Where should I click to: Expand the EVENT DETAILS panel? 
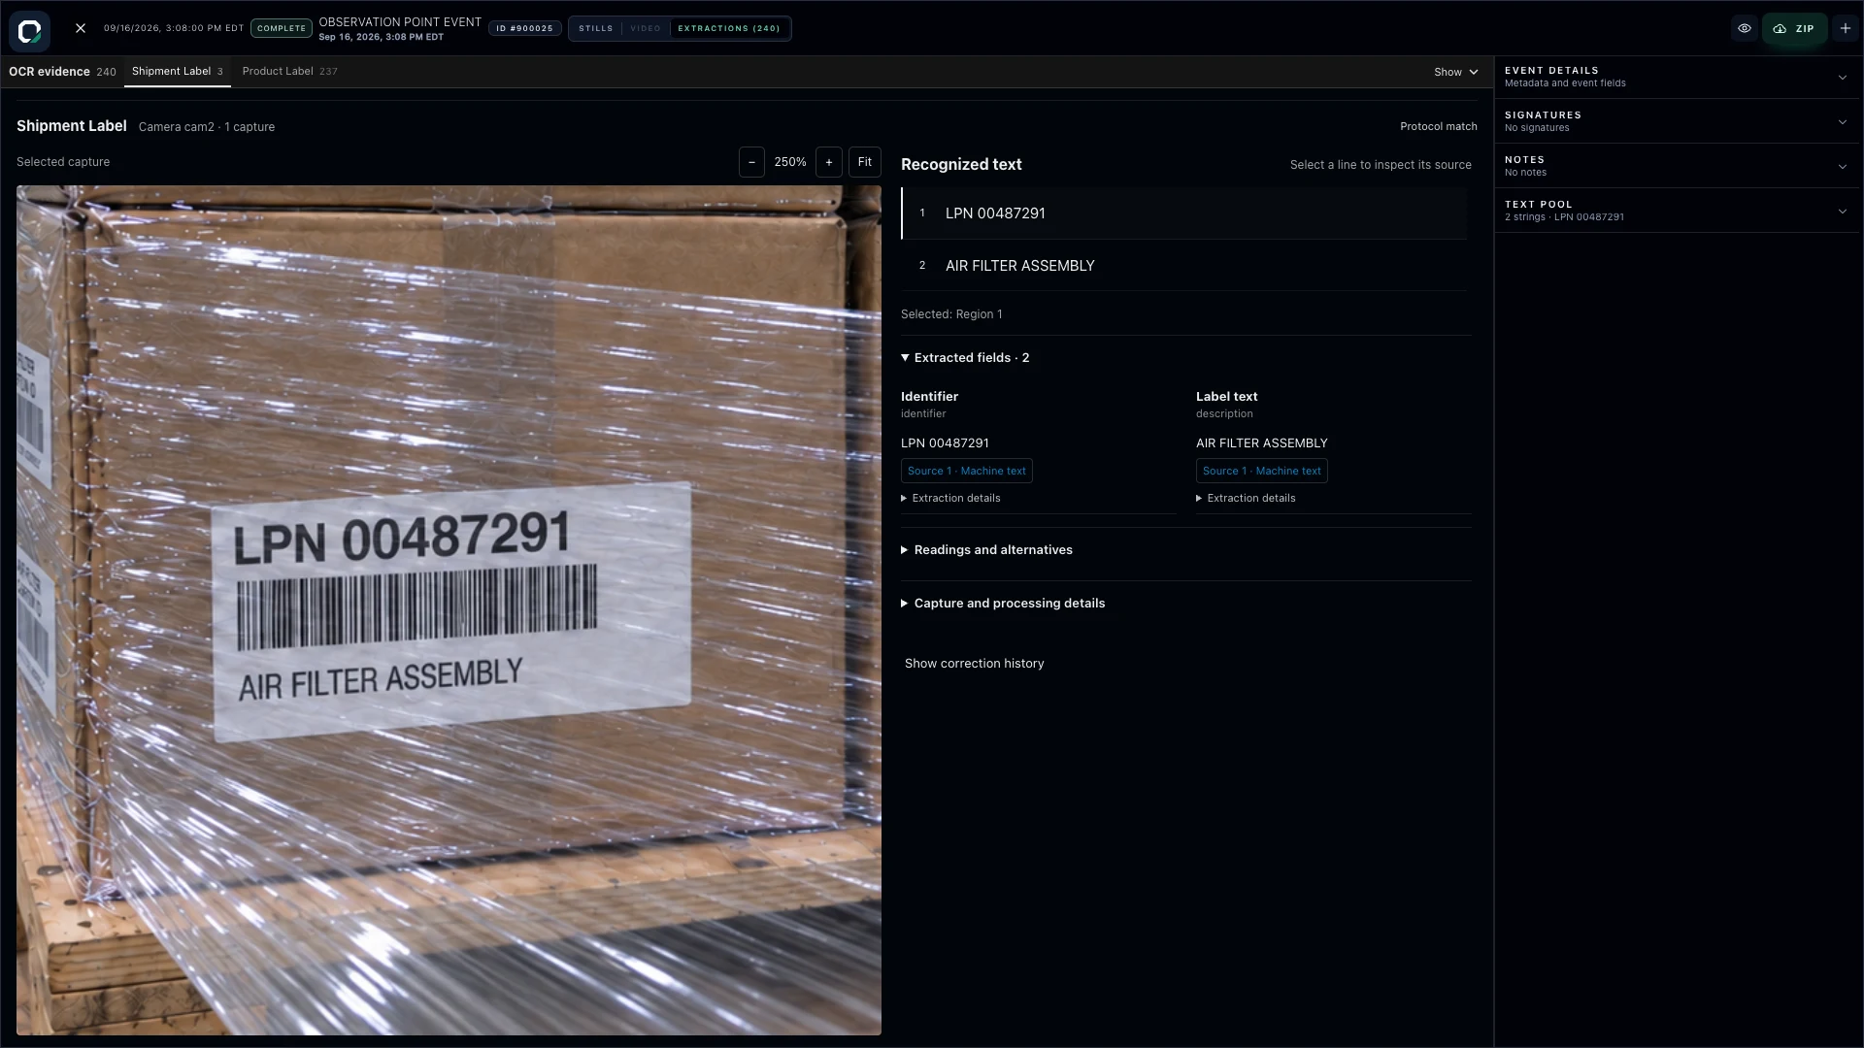[1677, 77]
